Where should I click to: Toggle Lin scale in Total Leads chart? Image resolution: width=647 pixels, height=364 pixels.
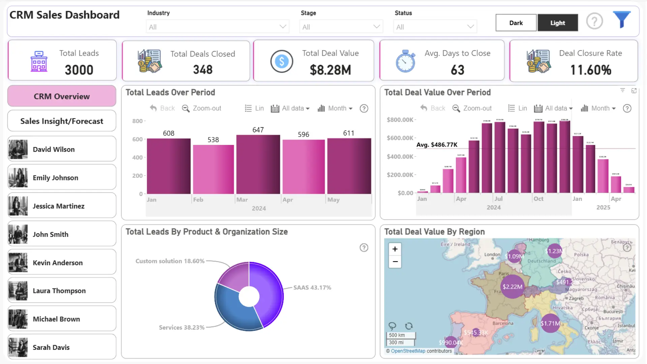click(254, 108)
